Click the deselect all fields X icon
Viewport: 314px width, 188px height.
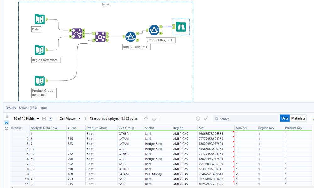point(51,119)
